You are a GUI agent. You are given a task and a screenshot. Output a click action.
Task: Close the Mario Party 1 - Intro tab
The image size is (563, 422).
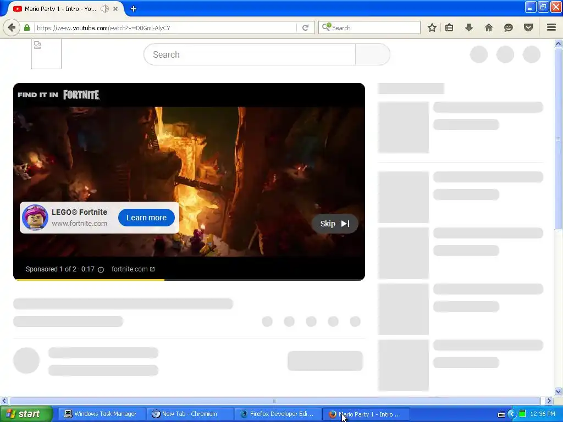115,9
